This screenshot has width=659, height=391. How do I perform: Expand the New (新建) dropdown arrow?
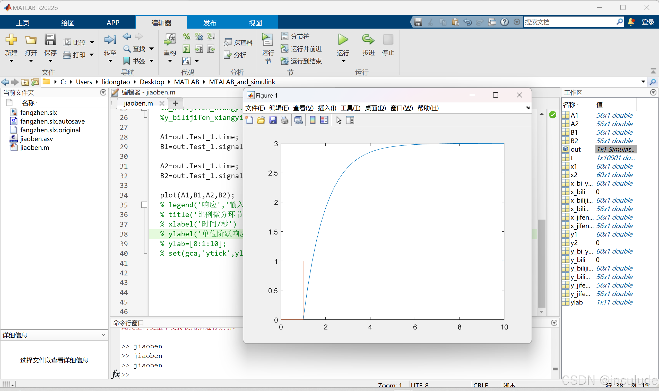click(11, 61)
